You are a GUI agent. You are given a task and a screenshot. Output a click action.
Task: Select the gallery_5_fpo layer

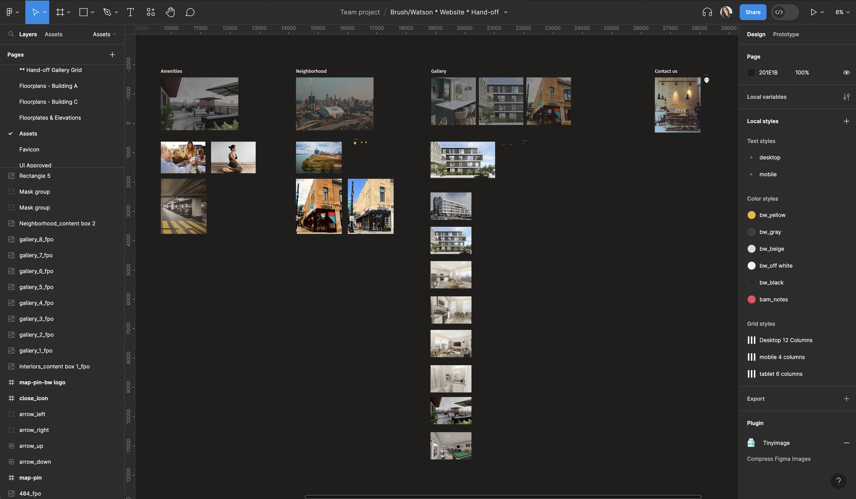click(x=36, y=287)
